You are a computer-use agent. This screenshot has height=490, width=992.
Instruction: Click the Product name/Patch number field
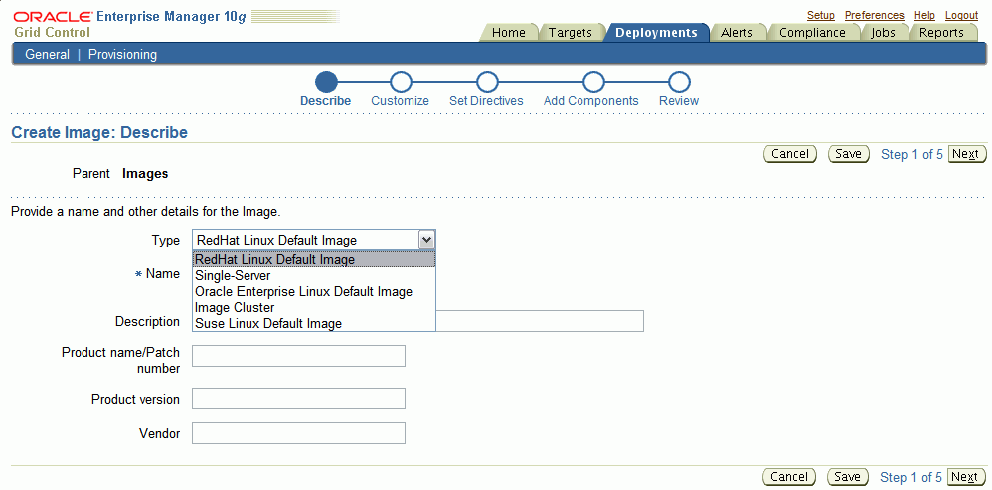(x=298, y=356)
